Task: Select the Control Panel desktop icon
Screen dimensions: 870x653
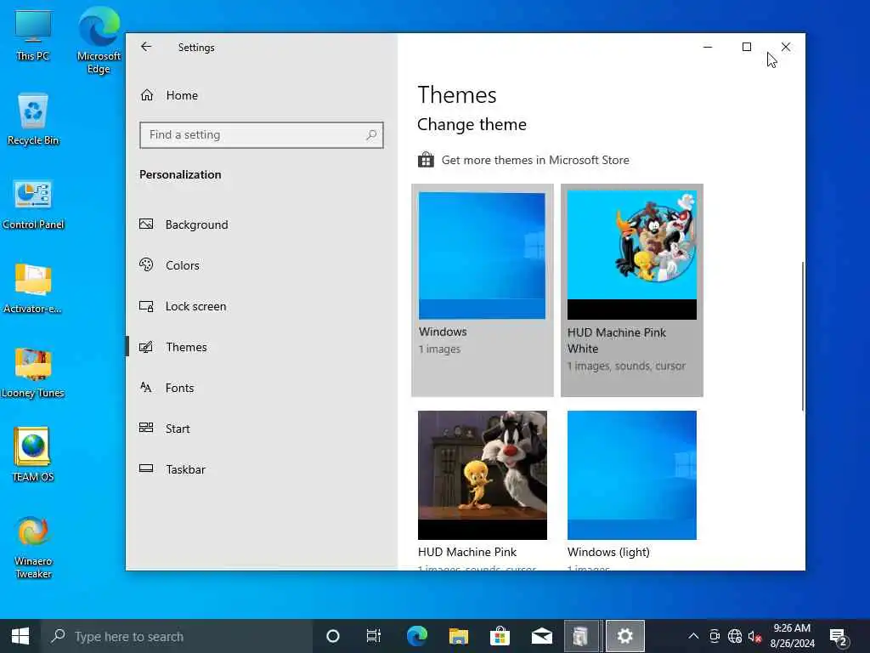Action: click(x=33, y=203)
